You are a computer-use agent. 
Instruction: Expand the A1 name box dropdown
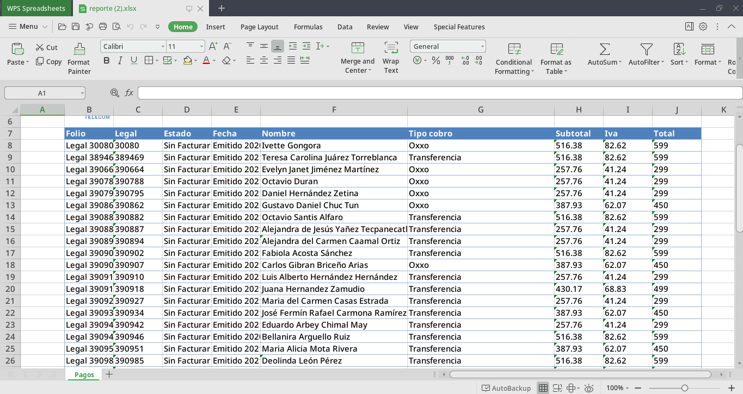pyautogui.click(x=82, y=93)
